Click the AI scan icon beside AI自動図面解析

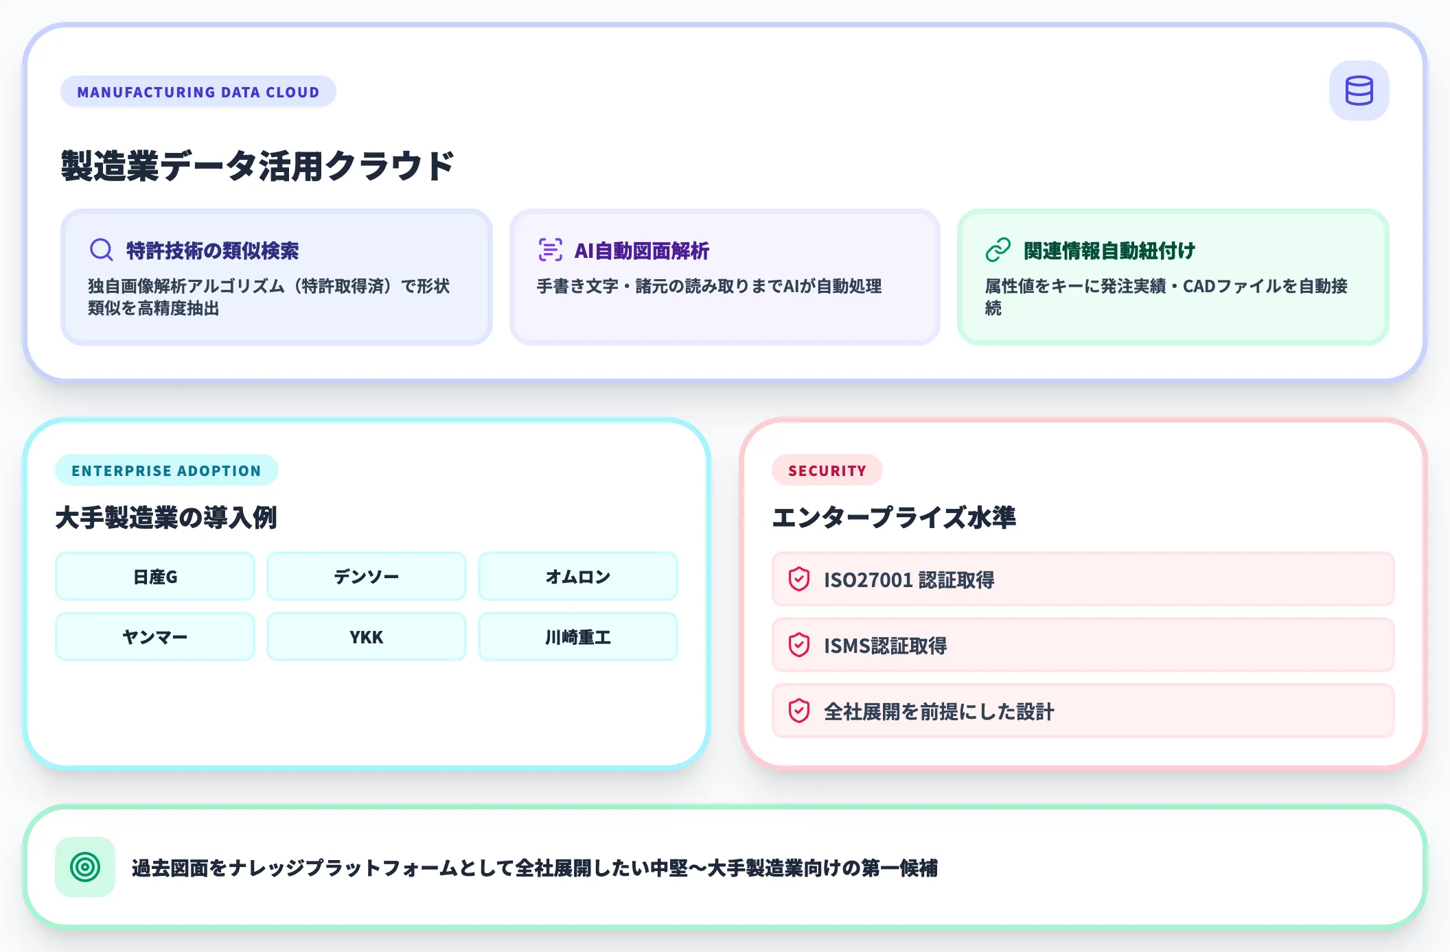(x=550, y=251)
